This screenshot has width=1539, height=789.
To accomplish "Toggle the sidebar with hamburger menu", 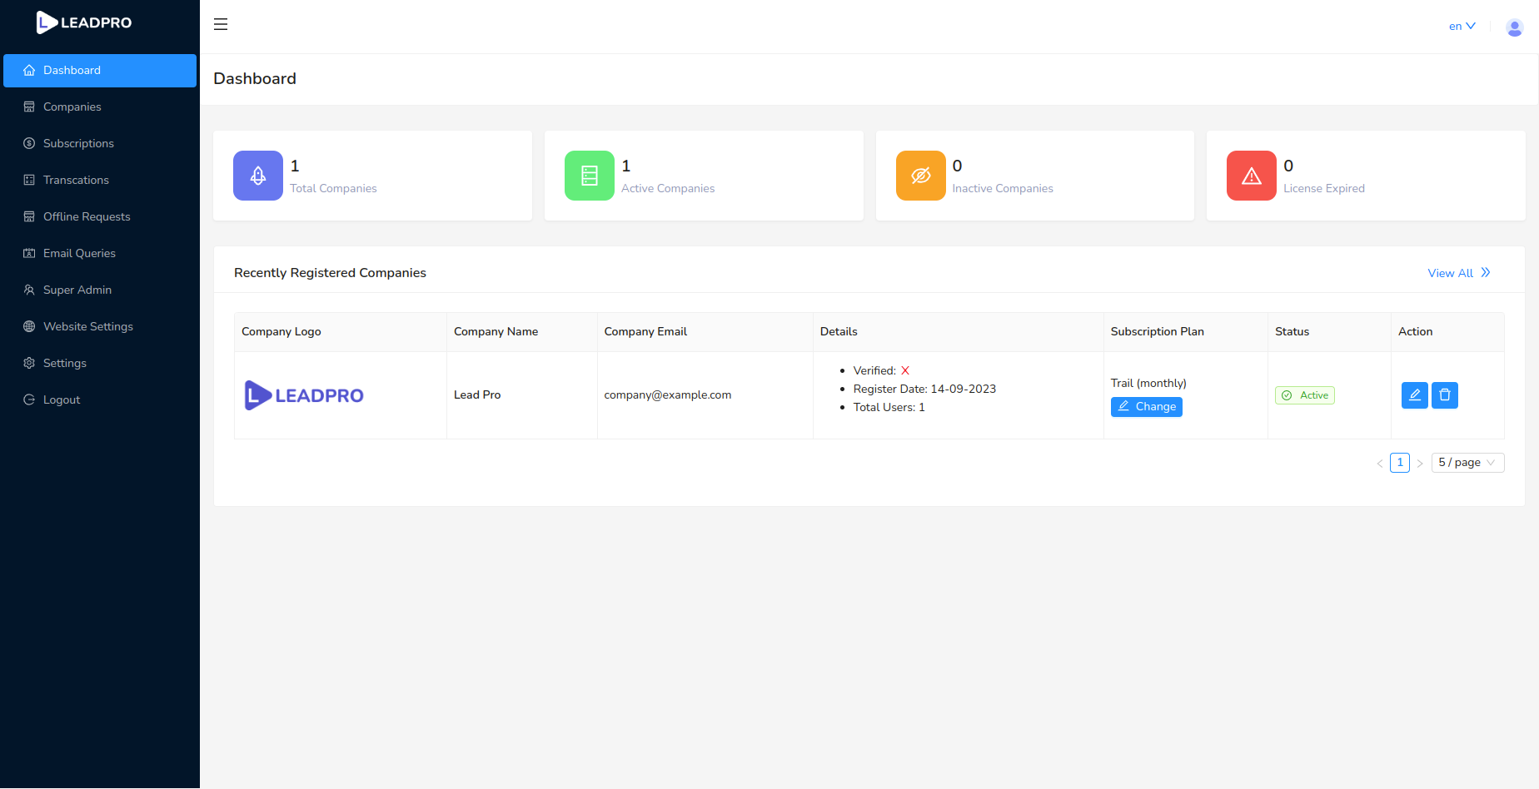I will pos(221,24).
